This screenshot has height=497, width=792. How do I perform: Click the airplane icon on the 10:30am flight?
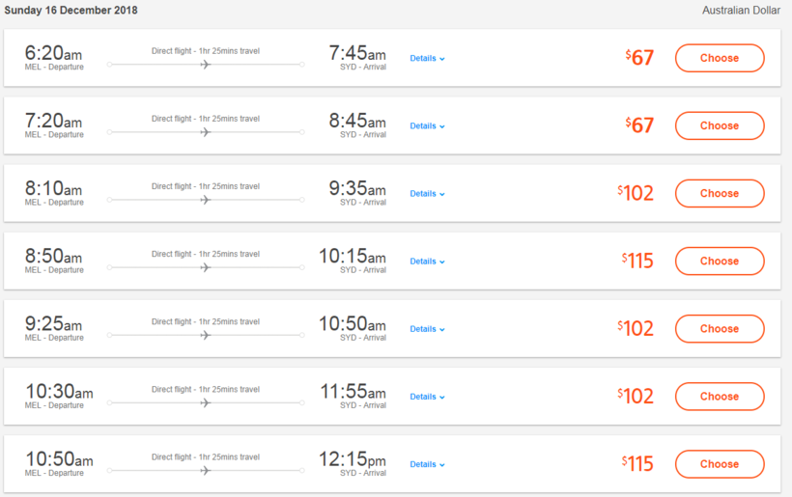(205, 402)
